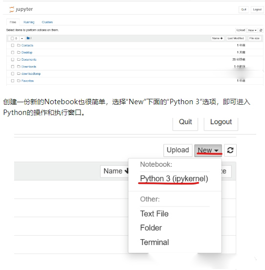Viewport: 265px width, 270px height.
Task: Click the small Upload button
Action: point(241,30)
